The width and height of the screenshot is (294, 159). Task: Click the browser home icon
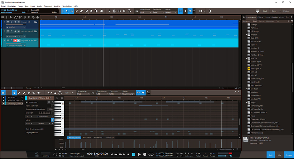click(x=244, y=17)
